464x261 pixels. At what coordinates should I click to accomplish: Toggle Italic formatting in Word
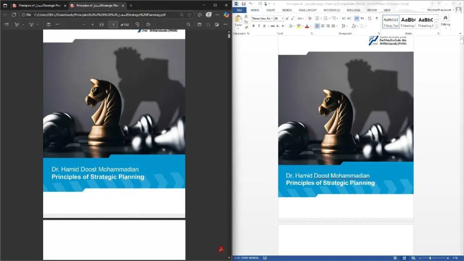coord(259,26)
